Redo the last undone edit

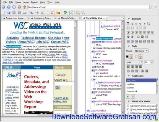tap(37, 13)
